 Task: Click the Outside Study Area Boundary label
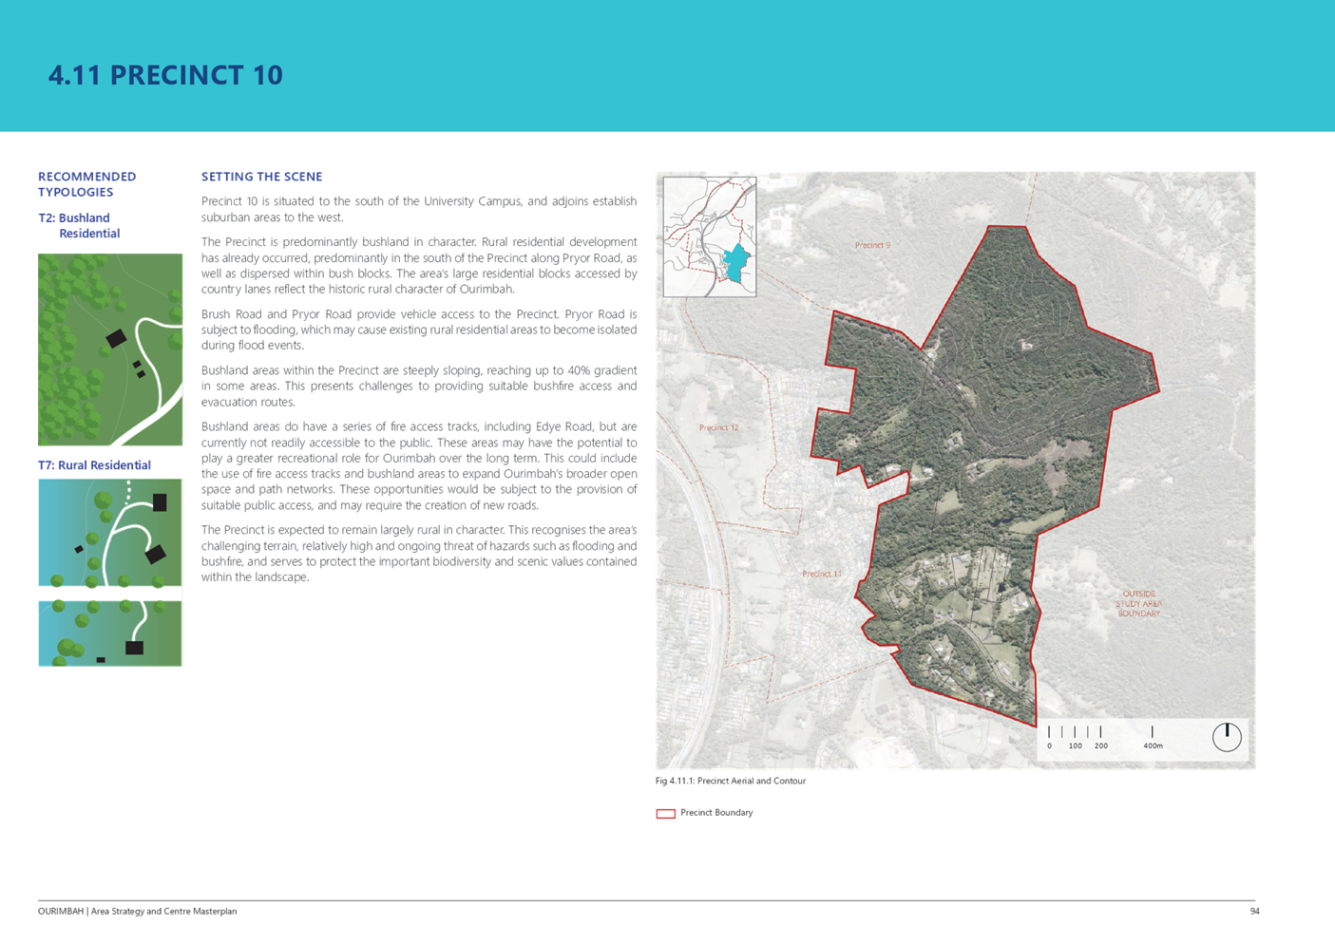[1138, 604]
